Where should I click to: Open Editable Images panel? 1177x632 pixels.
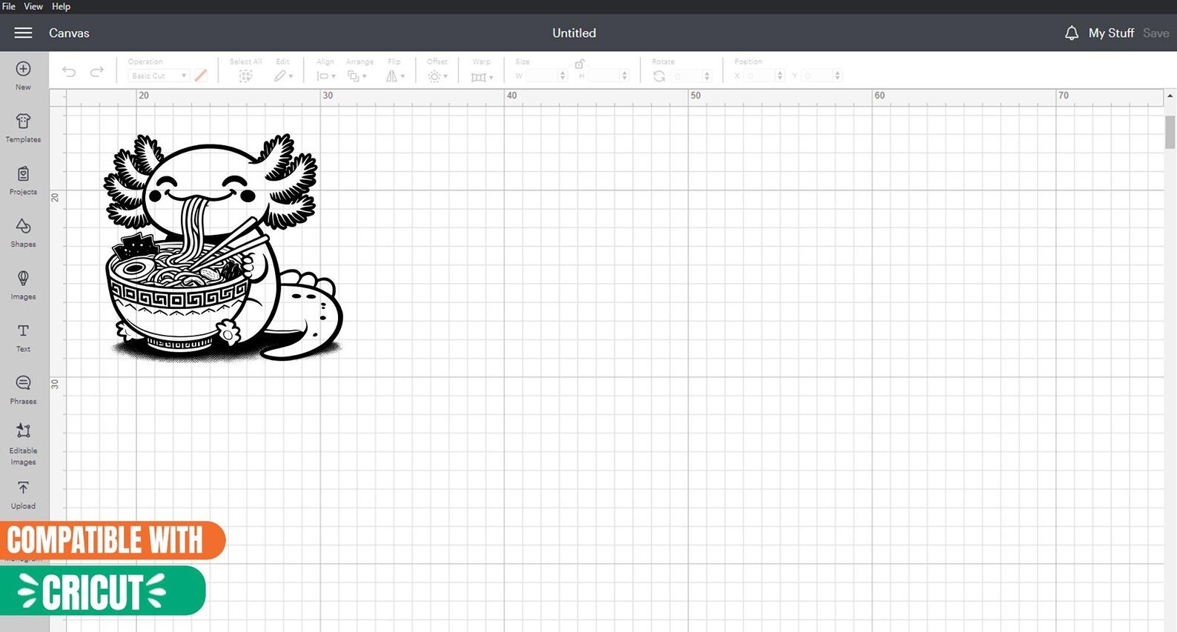click(x=24, y=445)
